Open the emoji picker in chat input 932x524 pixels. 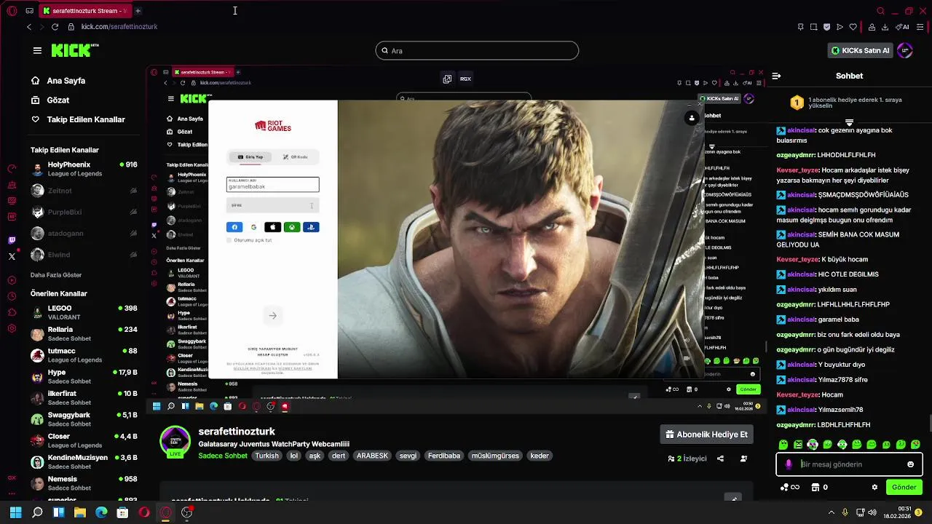[910, 464]
